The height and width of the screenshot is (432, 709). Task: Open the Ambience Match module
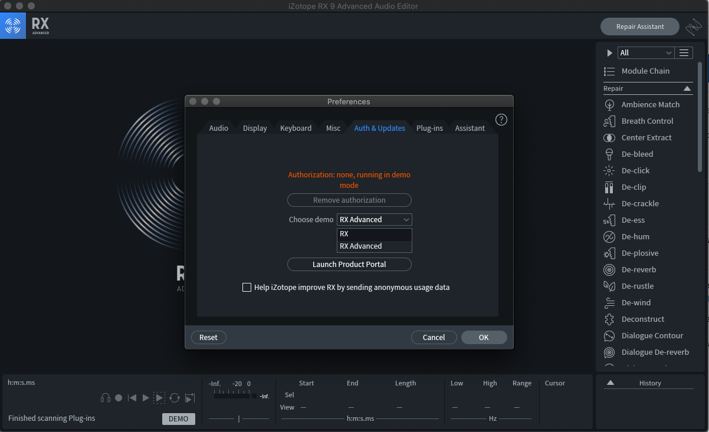[x=650, y=104]
